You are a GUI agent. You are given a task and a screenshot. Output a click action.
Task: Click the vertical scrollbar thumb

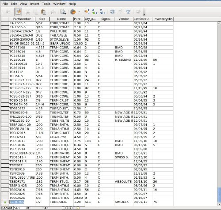pos(219,195)
